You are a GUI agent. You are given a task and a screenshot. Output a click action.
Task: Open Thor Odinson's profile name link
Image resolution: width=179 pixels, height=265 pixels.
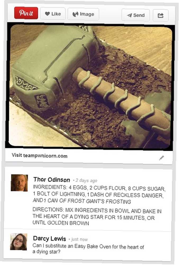pyautogui.click(x=52, y=179)
